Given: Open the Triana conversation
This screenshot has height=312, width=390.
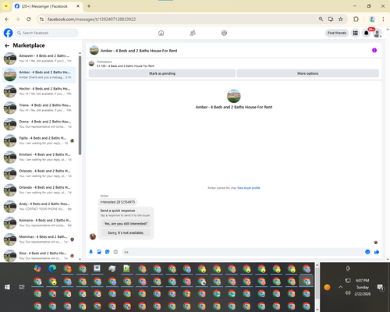Looking at the screenshot, I should click(x=39, y=108).
